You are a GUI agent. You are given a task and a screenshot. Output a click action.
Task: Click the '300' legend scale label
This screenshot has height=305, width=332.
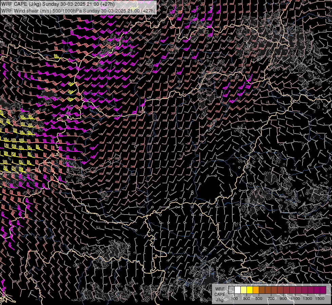pyautogui.click(x=247, y=299)
